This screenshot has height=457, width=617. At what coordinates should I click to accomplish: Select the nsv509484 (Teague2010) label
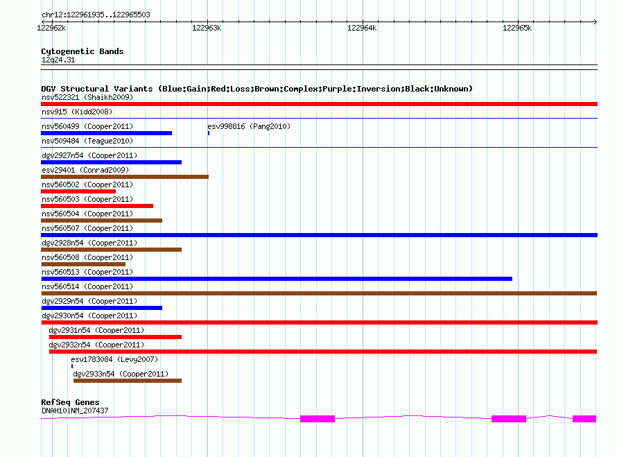pos(87,141)
